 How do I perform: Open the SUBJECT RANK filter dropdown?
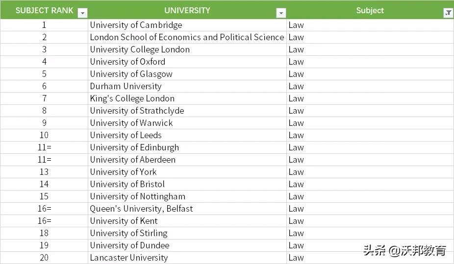tap(82, 13)
